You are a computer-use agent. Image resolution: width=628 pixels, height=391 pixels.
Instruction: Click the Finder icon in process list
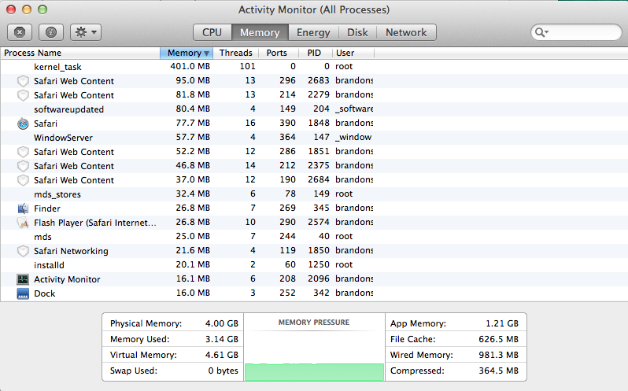(x=24, y=208)
